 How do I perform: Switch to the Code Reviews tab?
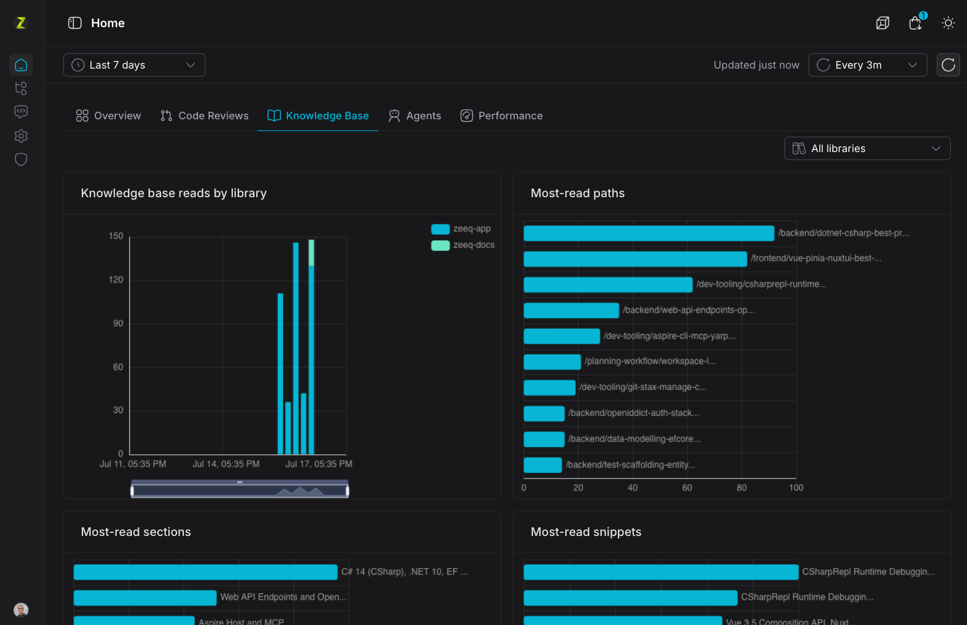tap(204, 116)
